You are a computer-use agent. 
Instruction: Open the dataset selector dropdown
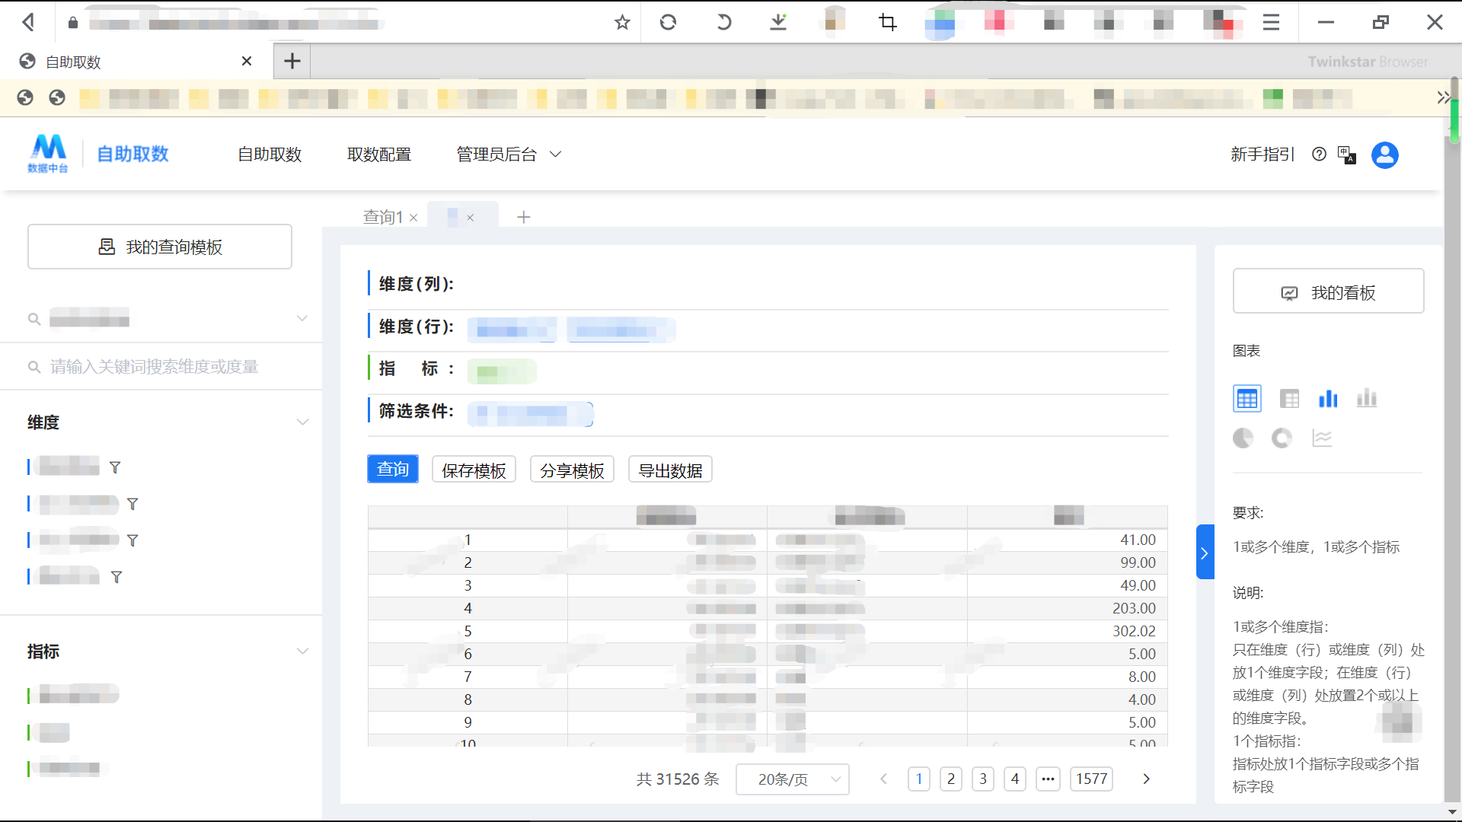click(160, 318)
